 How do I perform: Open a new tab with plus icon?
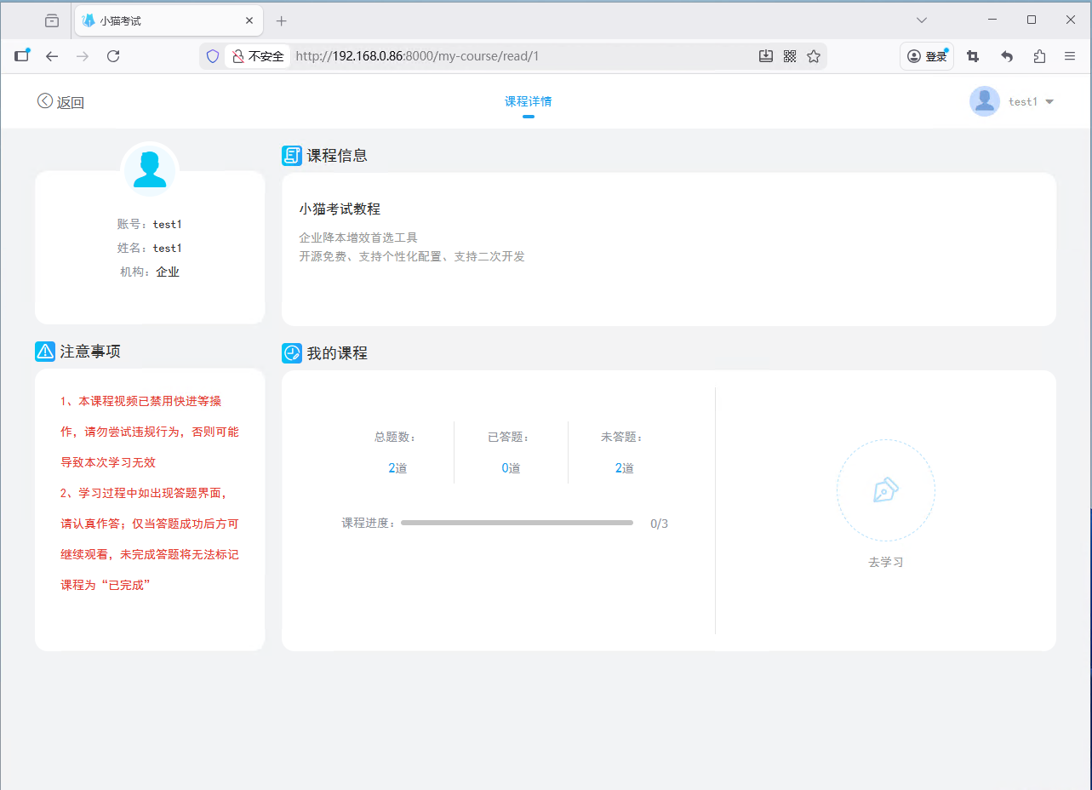click(282, 20)
